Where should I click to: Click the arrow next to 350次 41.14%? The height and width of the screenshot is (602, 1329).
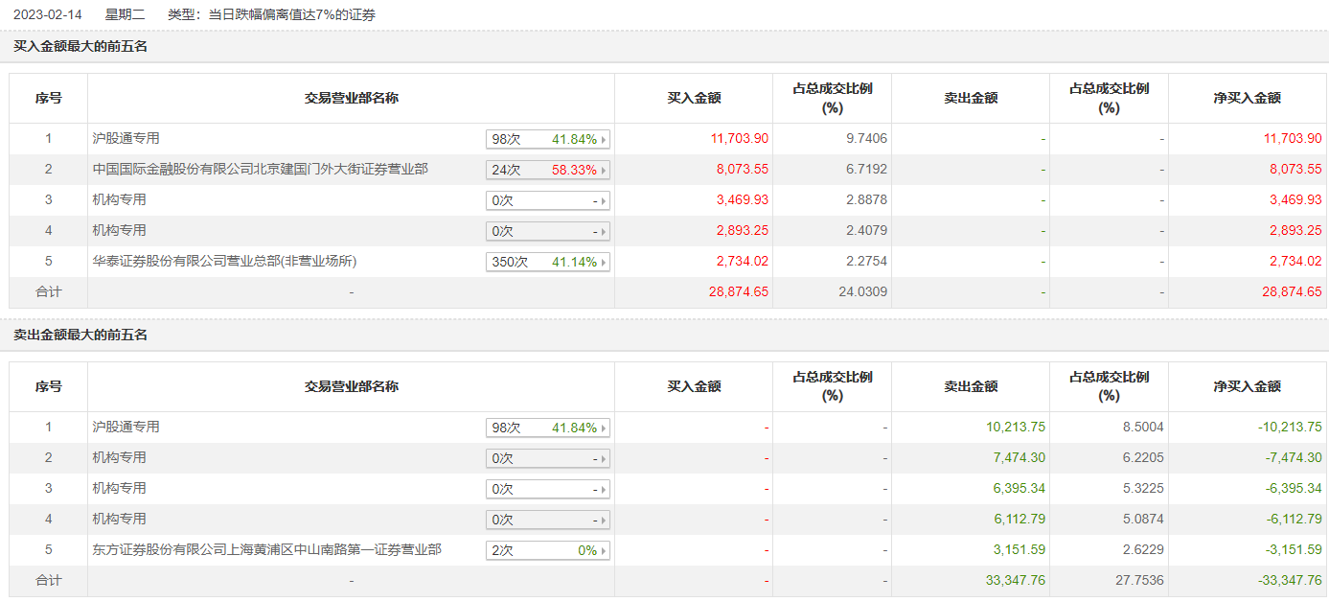click(x=604, y=263)
